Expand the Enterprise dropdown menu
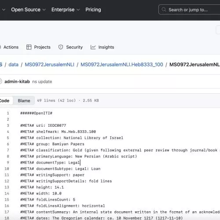The width and height of the screenshot is (220, 220). coord(66,10)
